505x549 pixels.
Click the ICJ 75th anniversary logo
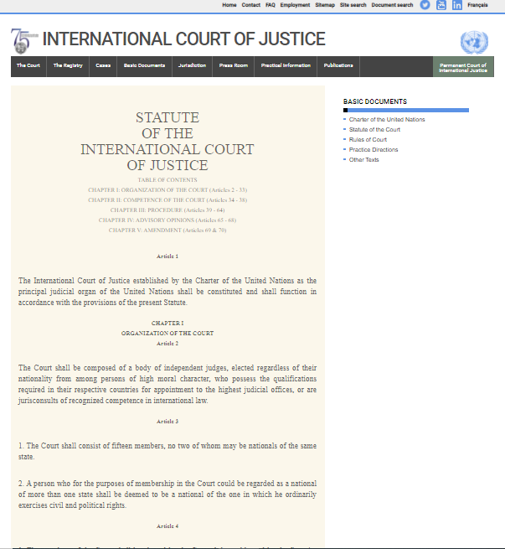[x=24, y=39]
